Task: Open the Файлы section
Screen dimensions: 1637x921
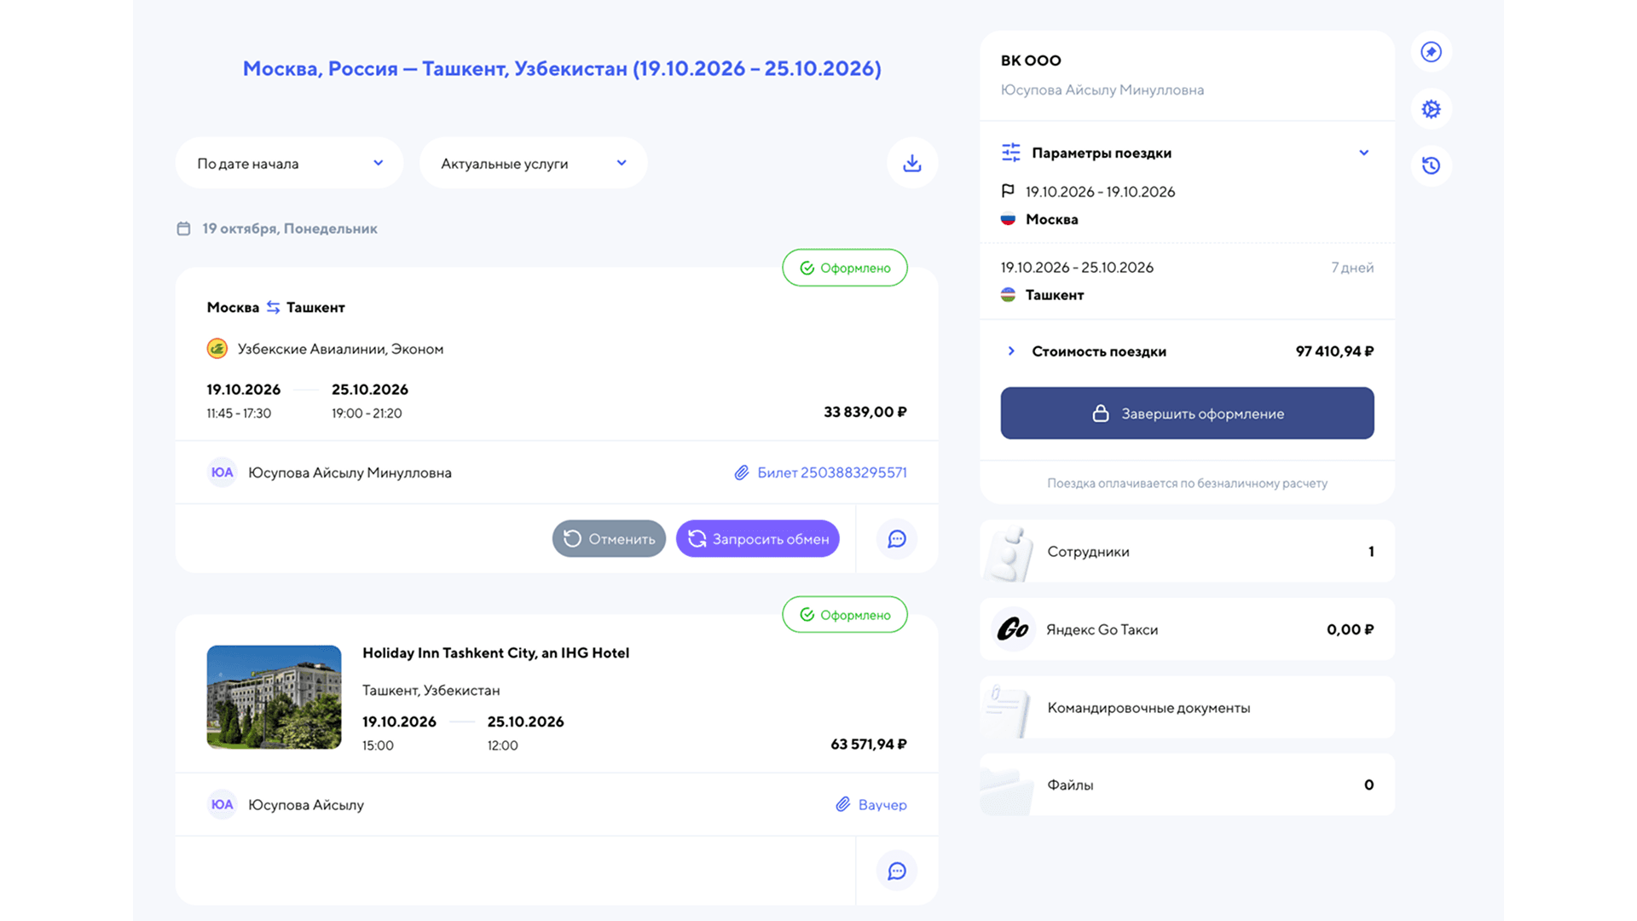Action: pos(1187,785)
